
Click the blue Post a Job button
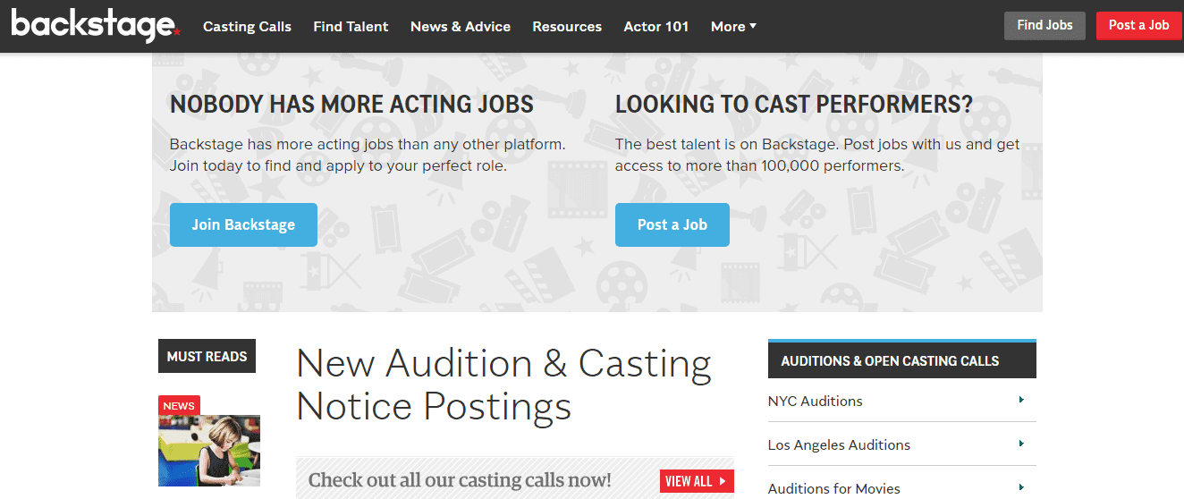pos(672,224)
